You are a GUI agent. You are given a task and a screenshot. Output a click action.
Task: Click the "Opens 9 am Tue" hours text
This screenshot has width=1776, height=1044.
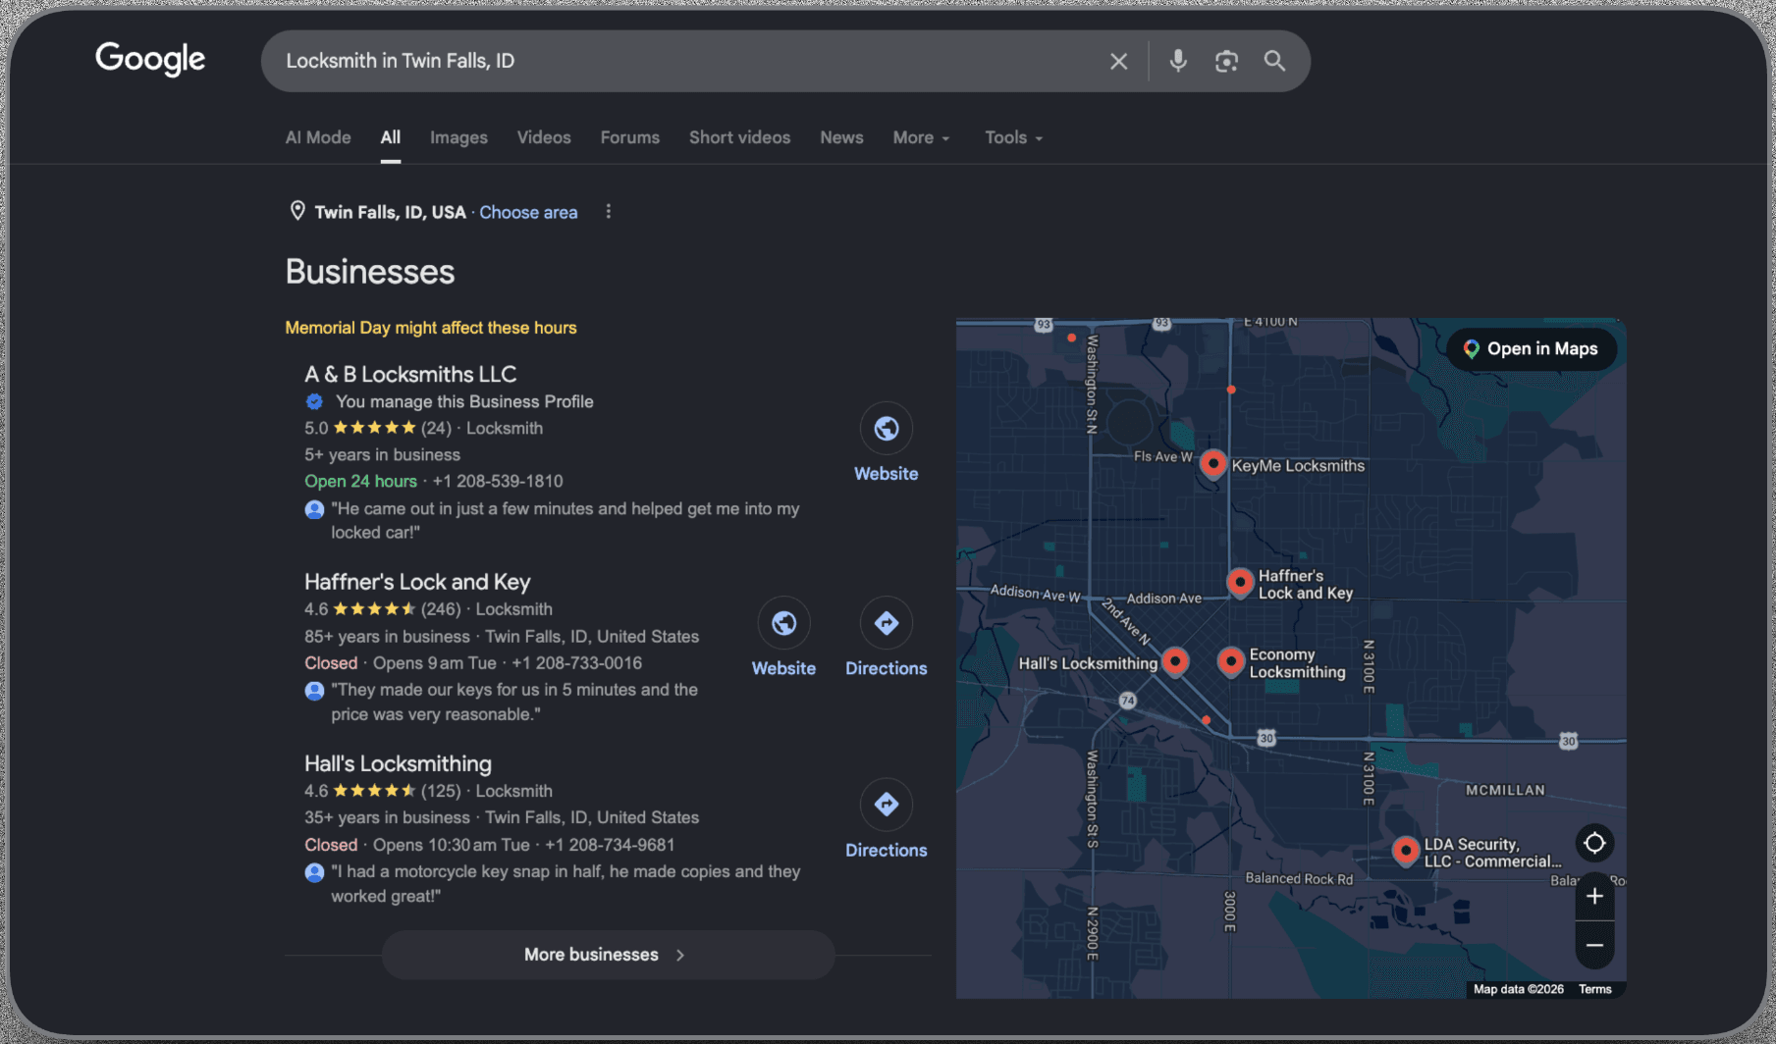(x=435, y=663)
